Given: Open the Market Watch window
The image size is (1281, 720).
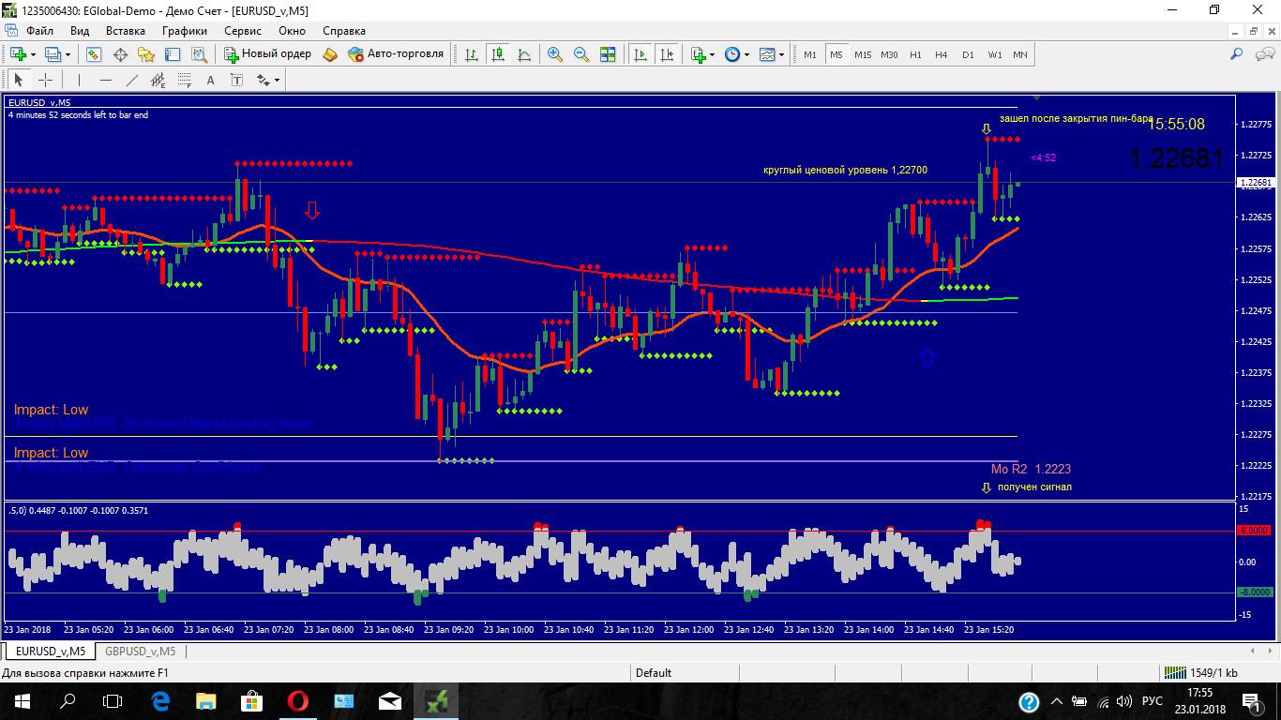Looking at the screenshot, I should pyautogui.click(x=95, y=54).
